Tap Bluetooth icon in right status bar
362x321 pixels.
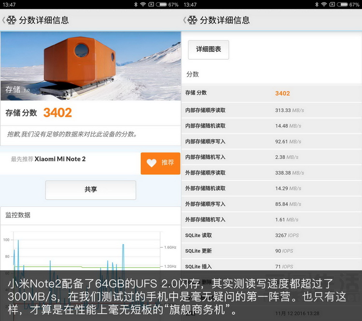click(317, 4)
